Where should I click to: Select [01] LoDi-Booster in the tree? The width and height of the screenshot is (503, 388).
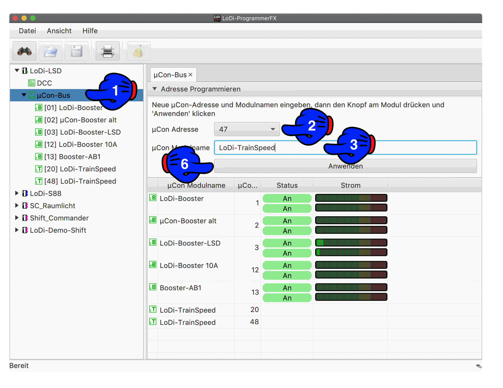[76, 107]
